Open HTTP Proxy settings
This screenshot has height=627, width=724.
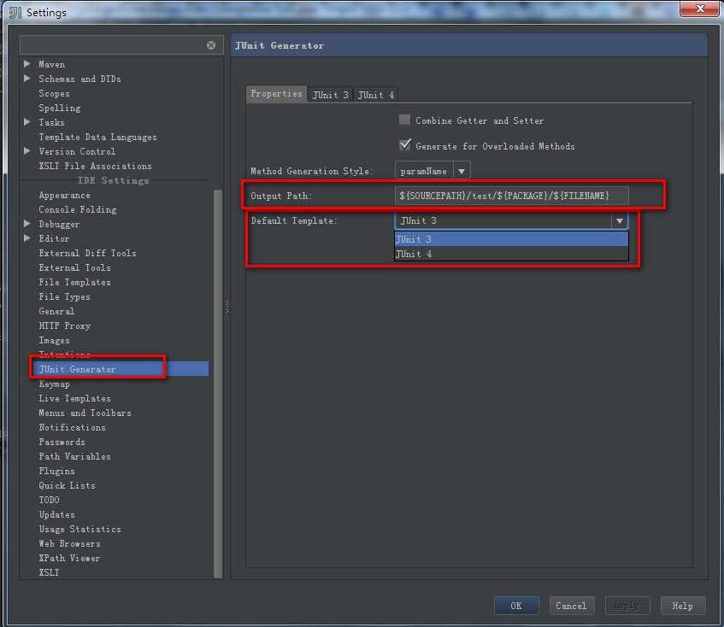point(65,325)
